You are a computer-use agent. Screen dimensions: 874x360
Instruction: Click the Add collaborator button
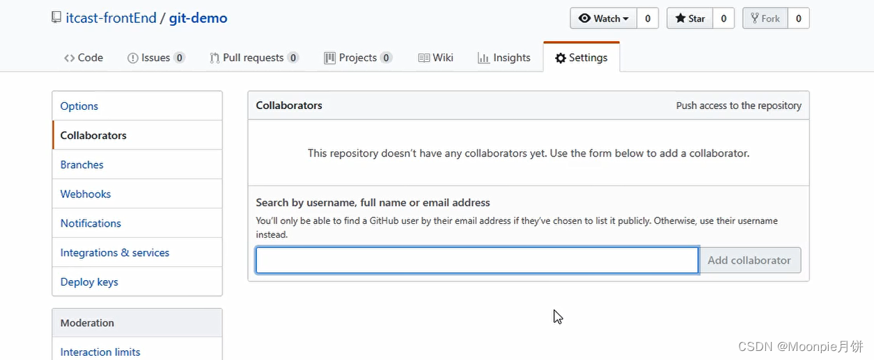click(749, 260)
